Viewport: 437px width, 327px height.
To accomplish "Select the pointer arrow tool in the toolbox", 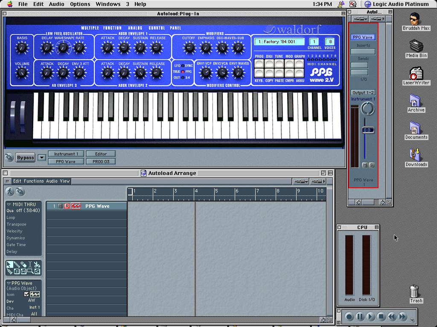I will point(10,264).
